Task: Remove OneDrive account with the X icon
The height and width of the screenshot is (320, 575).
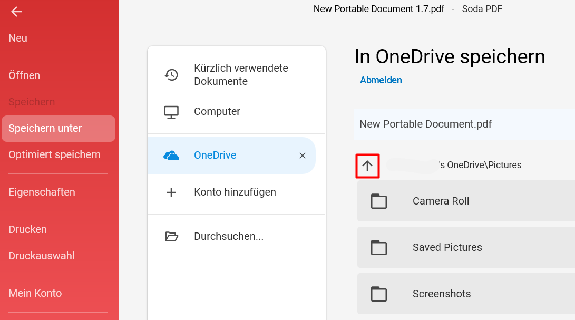Action: point(303,156)
